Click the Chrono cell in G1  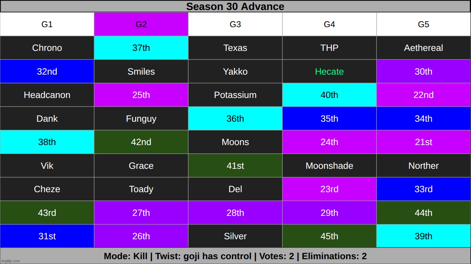(x=47, y=48)
